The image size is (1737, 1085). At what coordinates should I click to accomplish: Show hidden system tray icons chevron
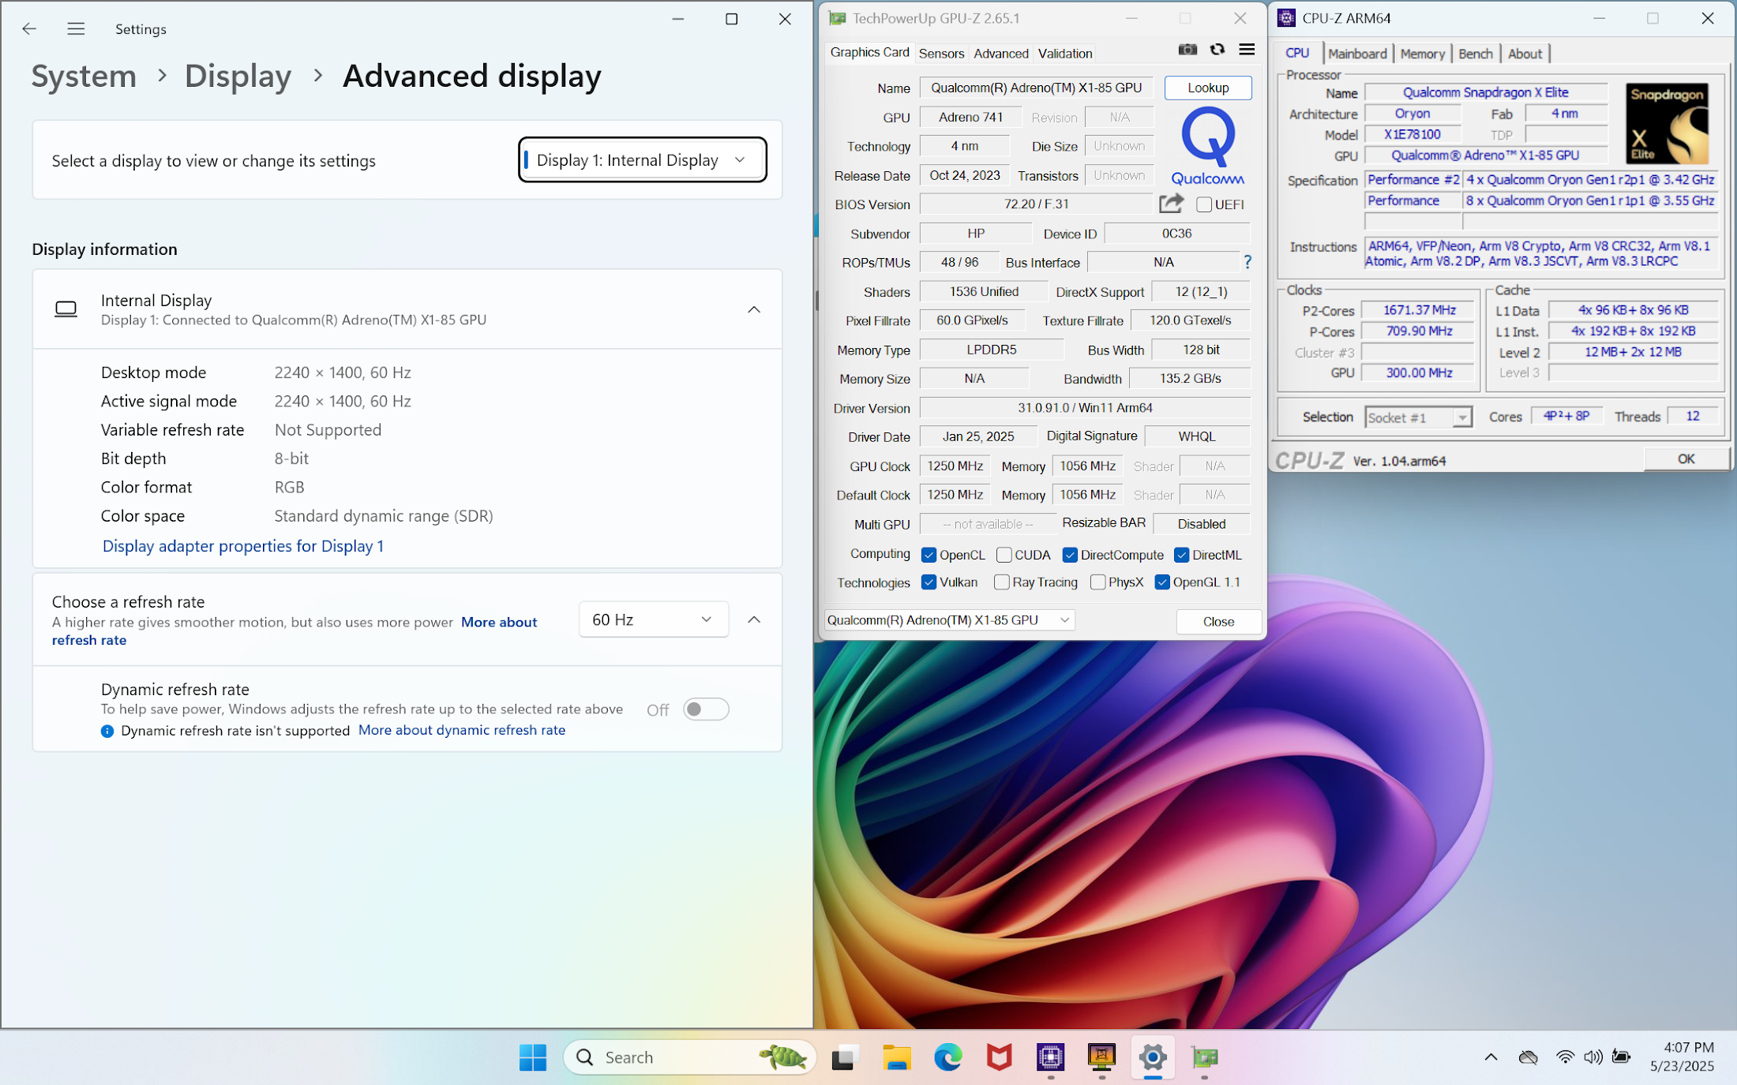(x=1491, y=1057)
